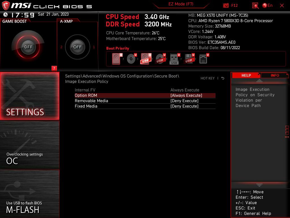Viewport: 290px width, 218px height.
Task: Open OC overclocking settings
Action: pos(29,145)
